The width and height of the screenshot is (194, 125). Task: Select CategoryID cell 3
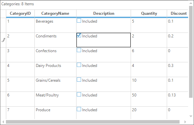tap(20, 55)
